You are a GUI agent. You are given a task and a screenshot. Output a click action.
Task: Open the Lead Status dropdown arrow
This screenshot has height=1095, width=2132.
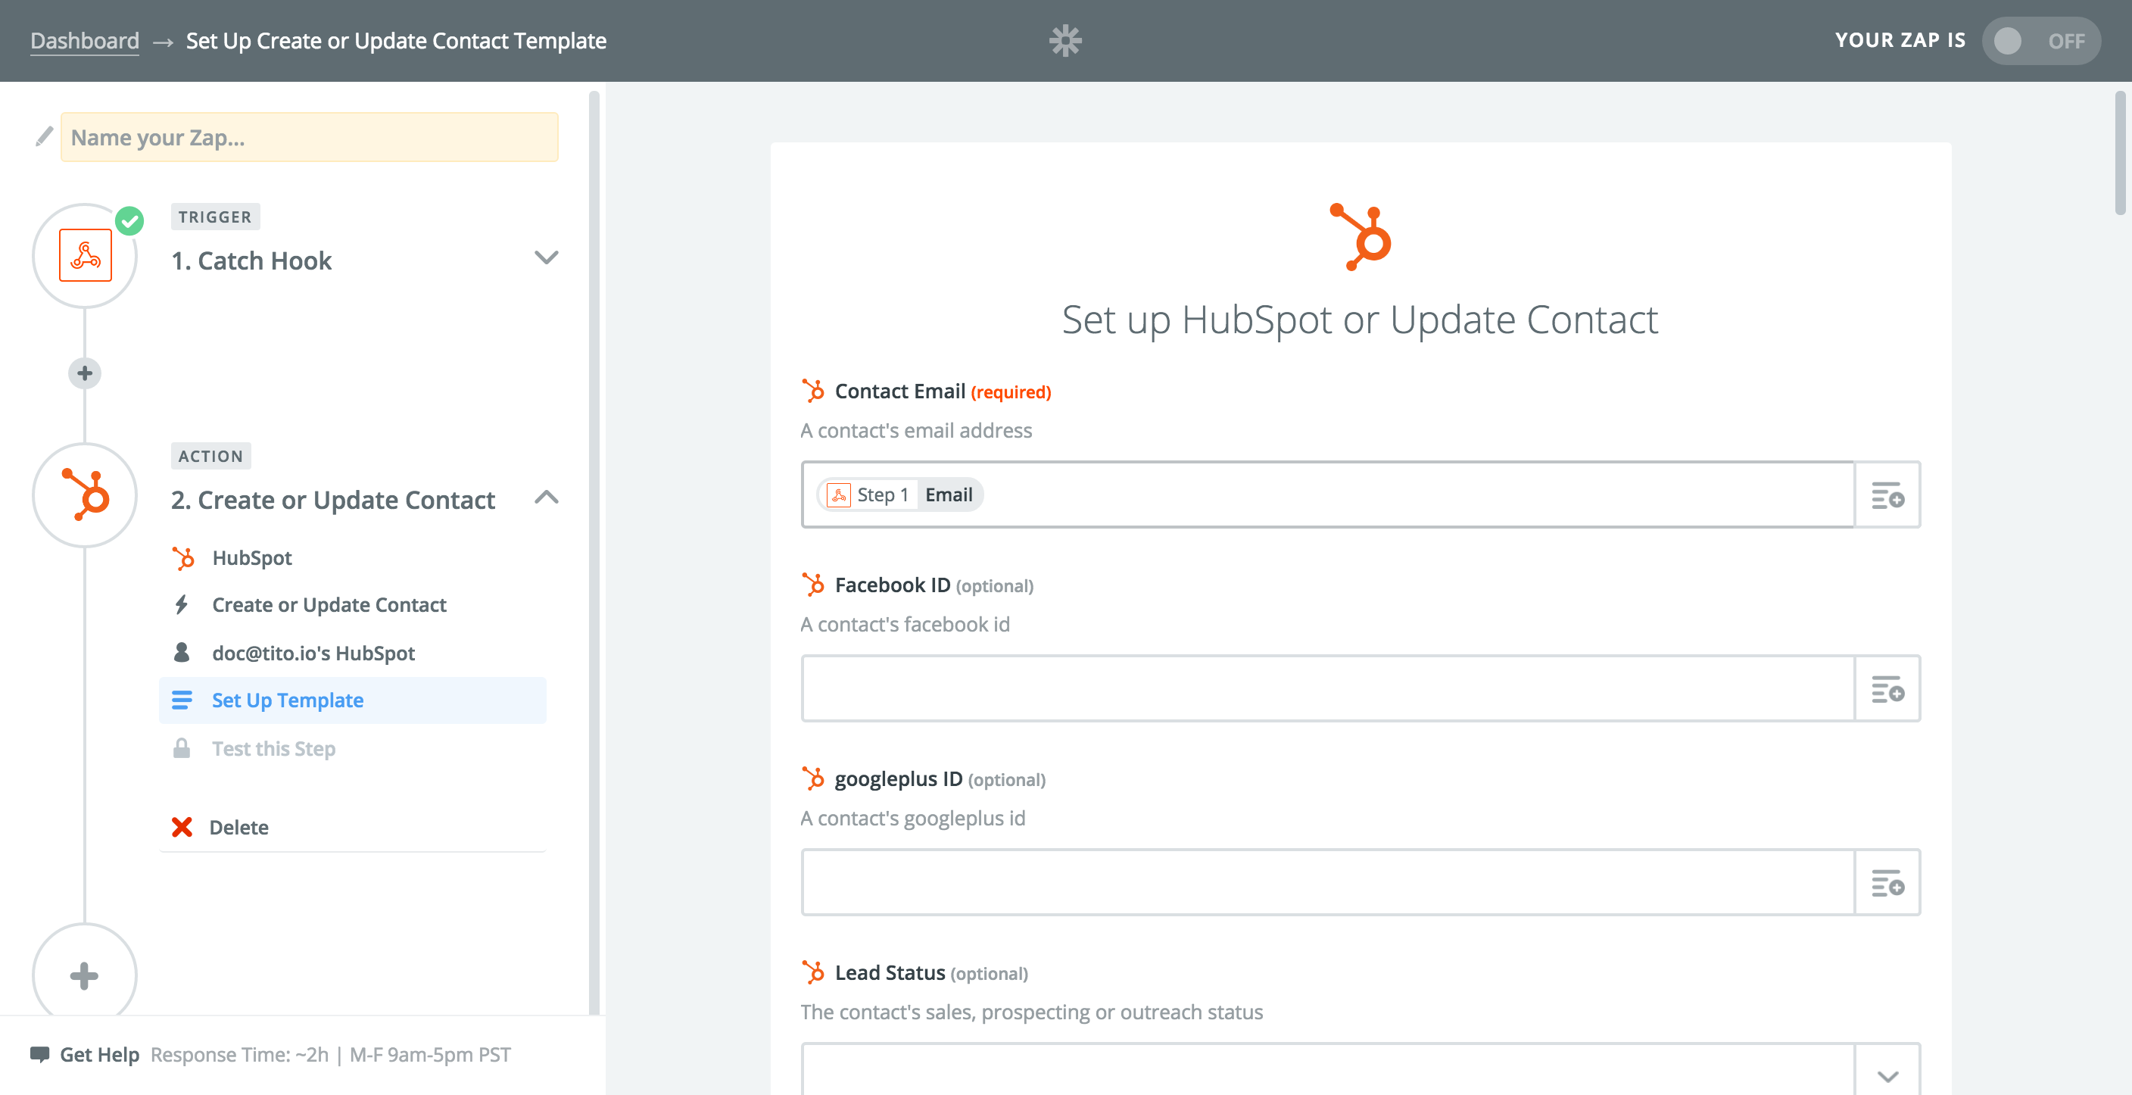pyautogui.click(x=1888, y=1076)
